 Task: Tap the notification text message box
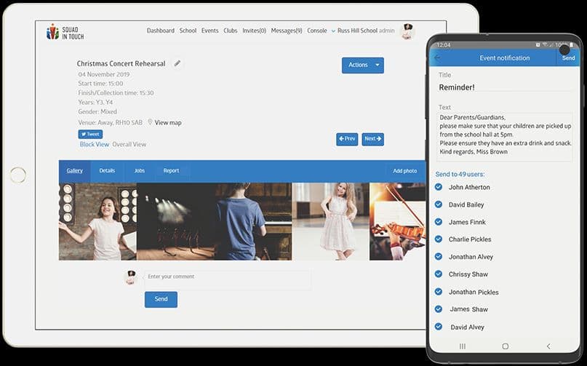coord(505,137)
